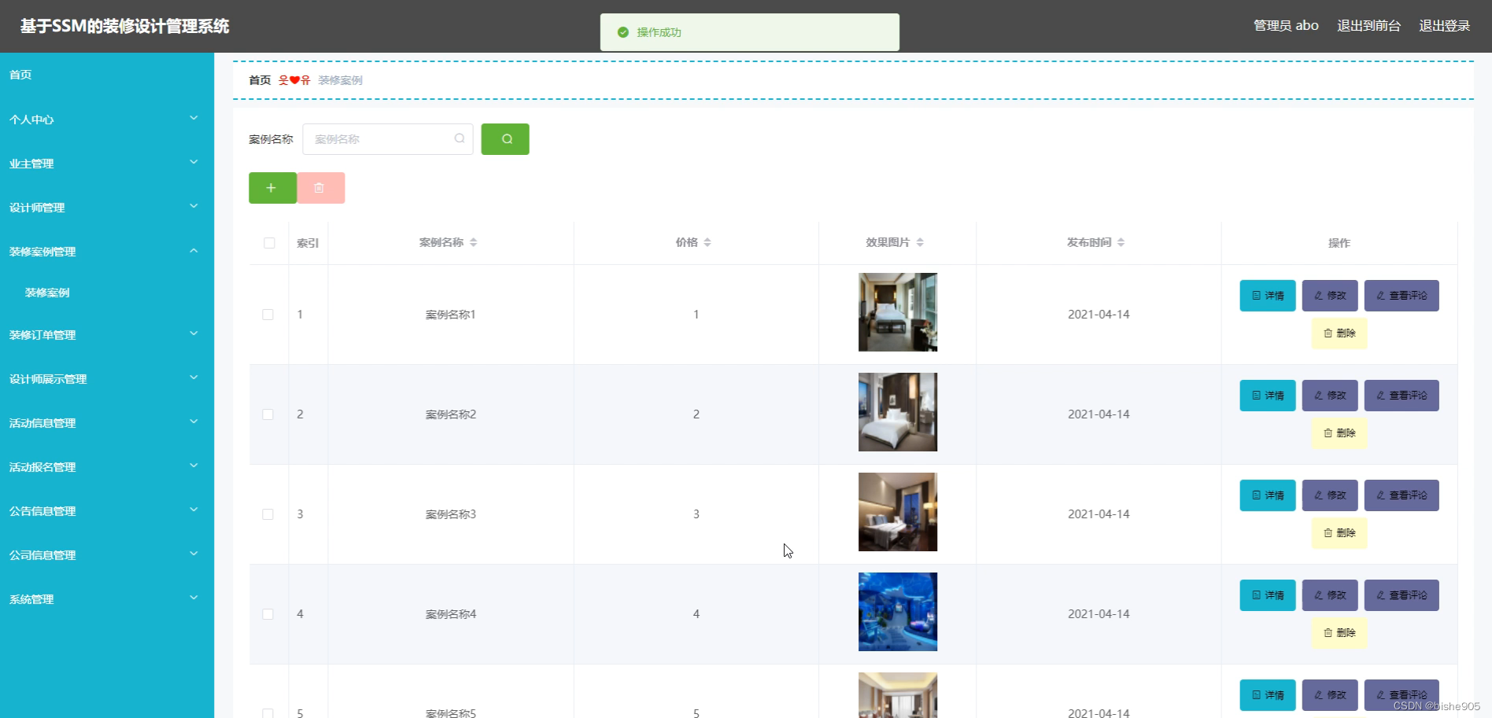Click 查看评论 for 案例名称3 row
Screen dimensions: 1492x718
1402,495
